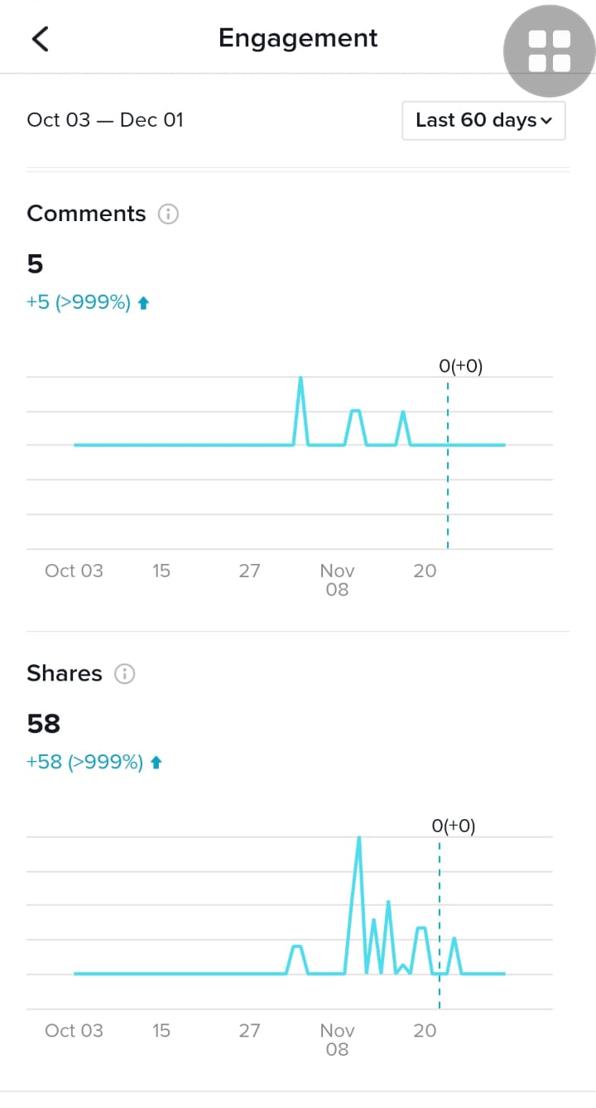The image size is (596, 1108).
Task: Tap the Oct 03 — Dec 01 date range
Action: coord(105,120)
